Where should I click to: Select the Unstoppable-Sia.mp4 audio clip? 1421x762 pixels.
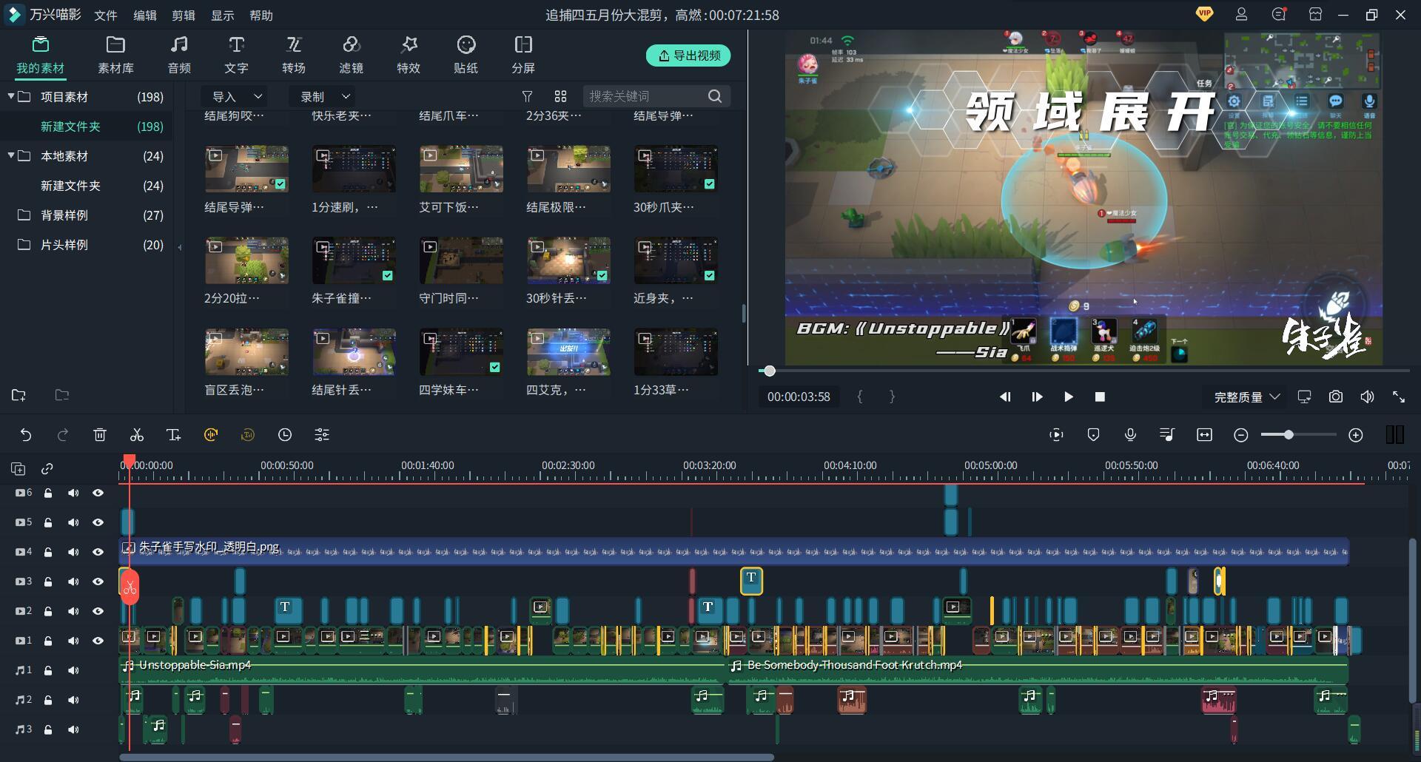[422, 670]
